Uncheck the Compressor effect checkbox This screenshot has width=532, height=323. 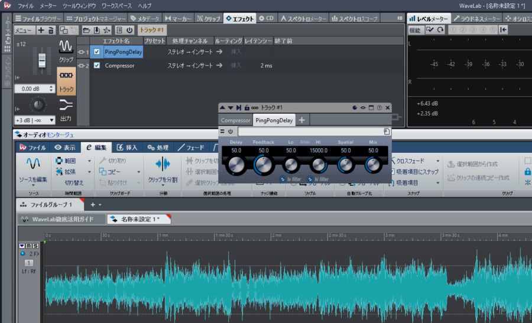click(97, 66)
